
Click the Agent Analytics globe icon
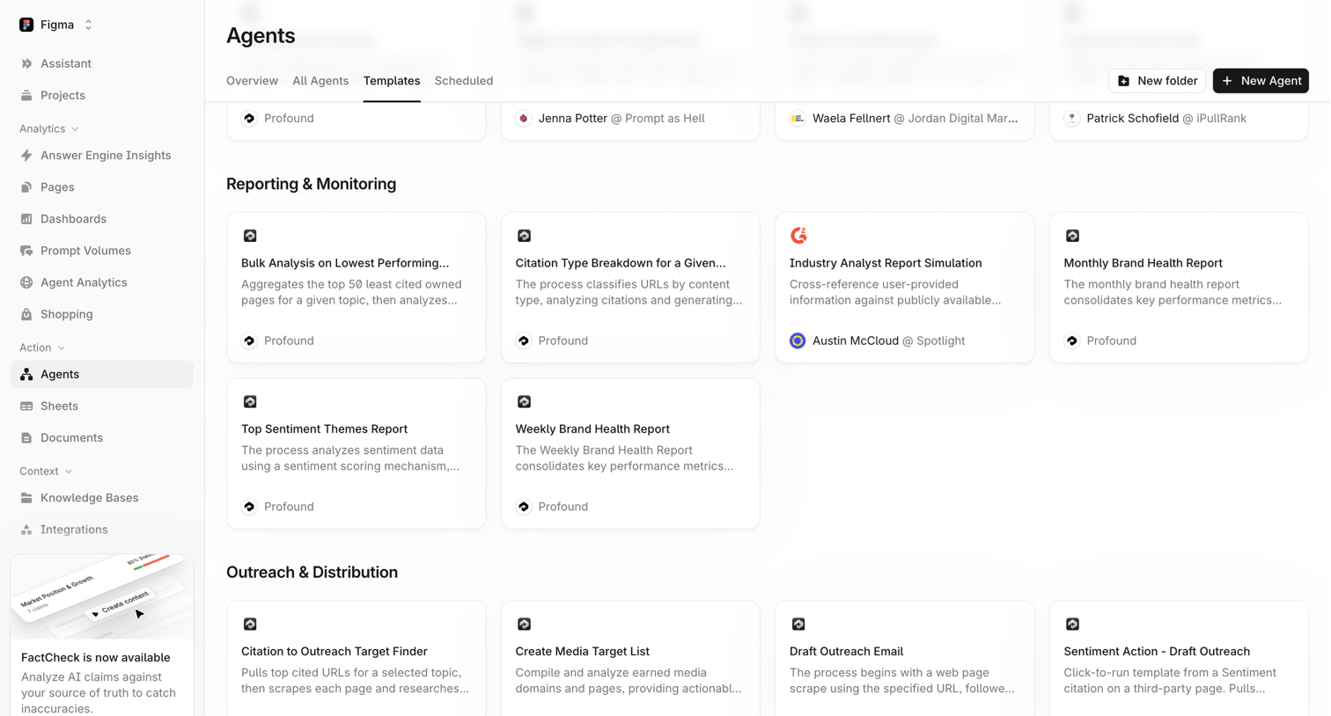click(x=26, y=282)
